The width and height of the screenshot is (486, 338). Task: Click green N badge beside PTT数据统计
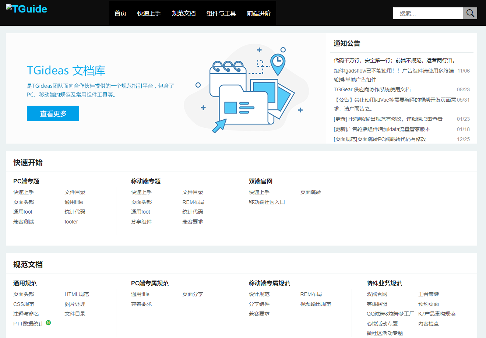pos(48,323)
